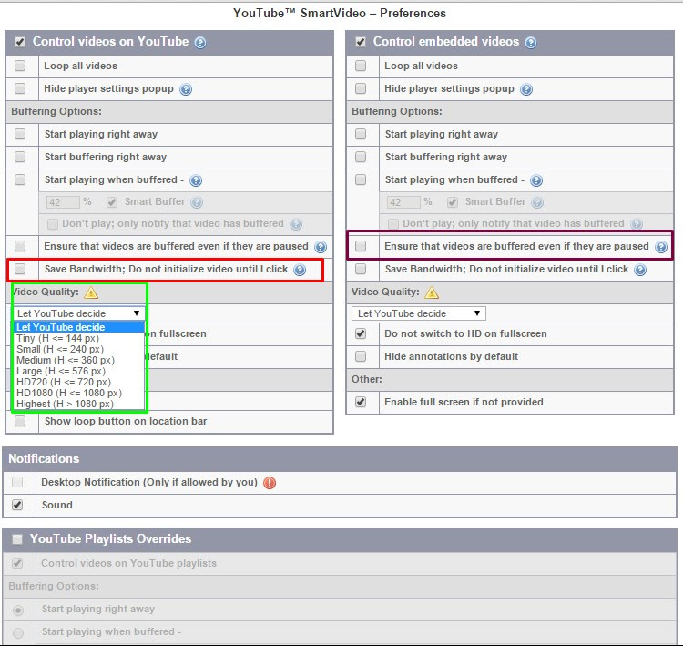Check Hide annotations by default for embedded
This screenshot has width=683, height=646.
361,356
